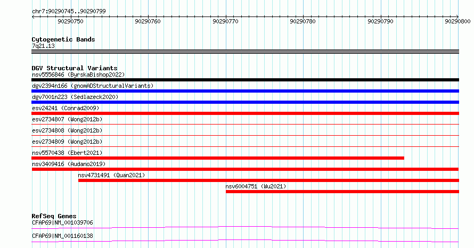Viewport: 474px width, 248px height.
Task: Click ruler coordinate 90290790
Action: pos(380,21)
